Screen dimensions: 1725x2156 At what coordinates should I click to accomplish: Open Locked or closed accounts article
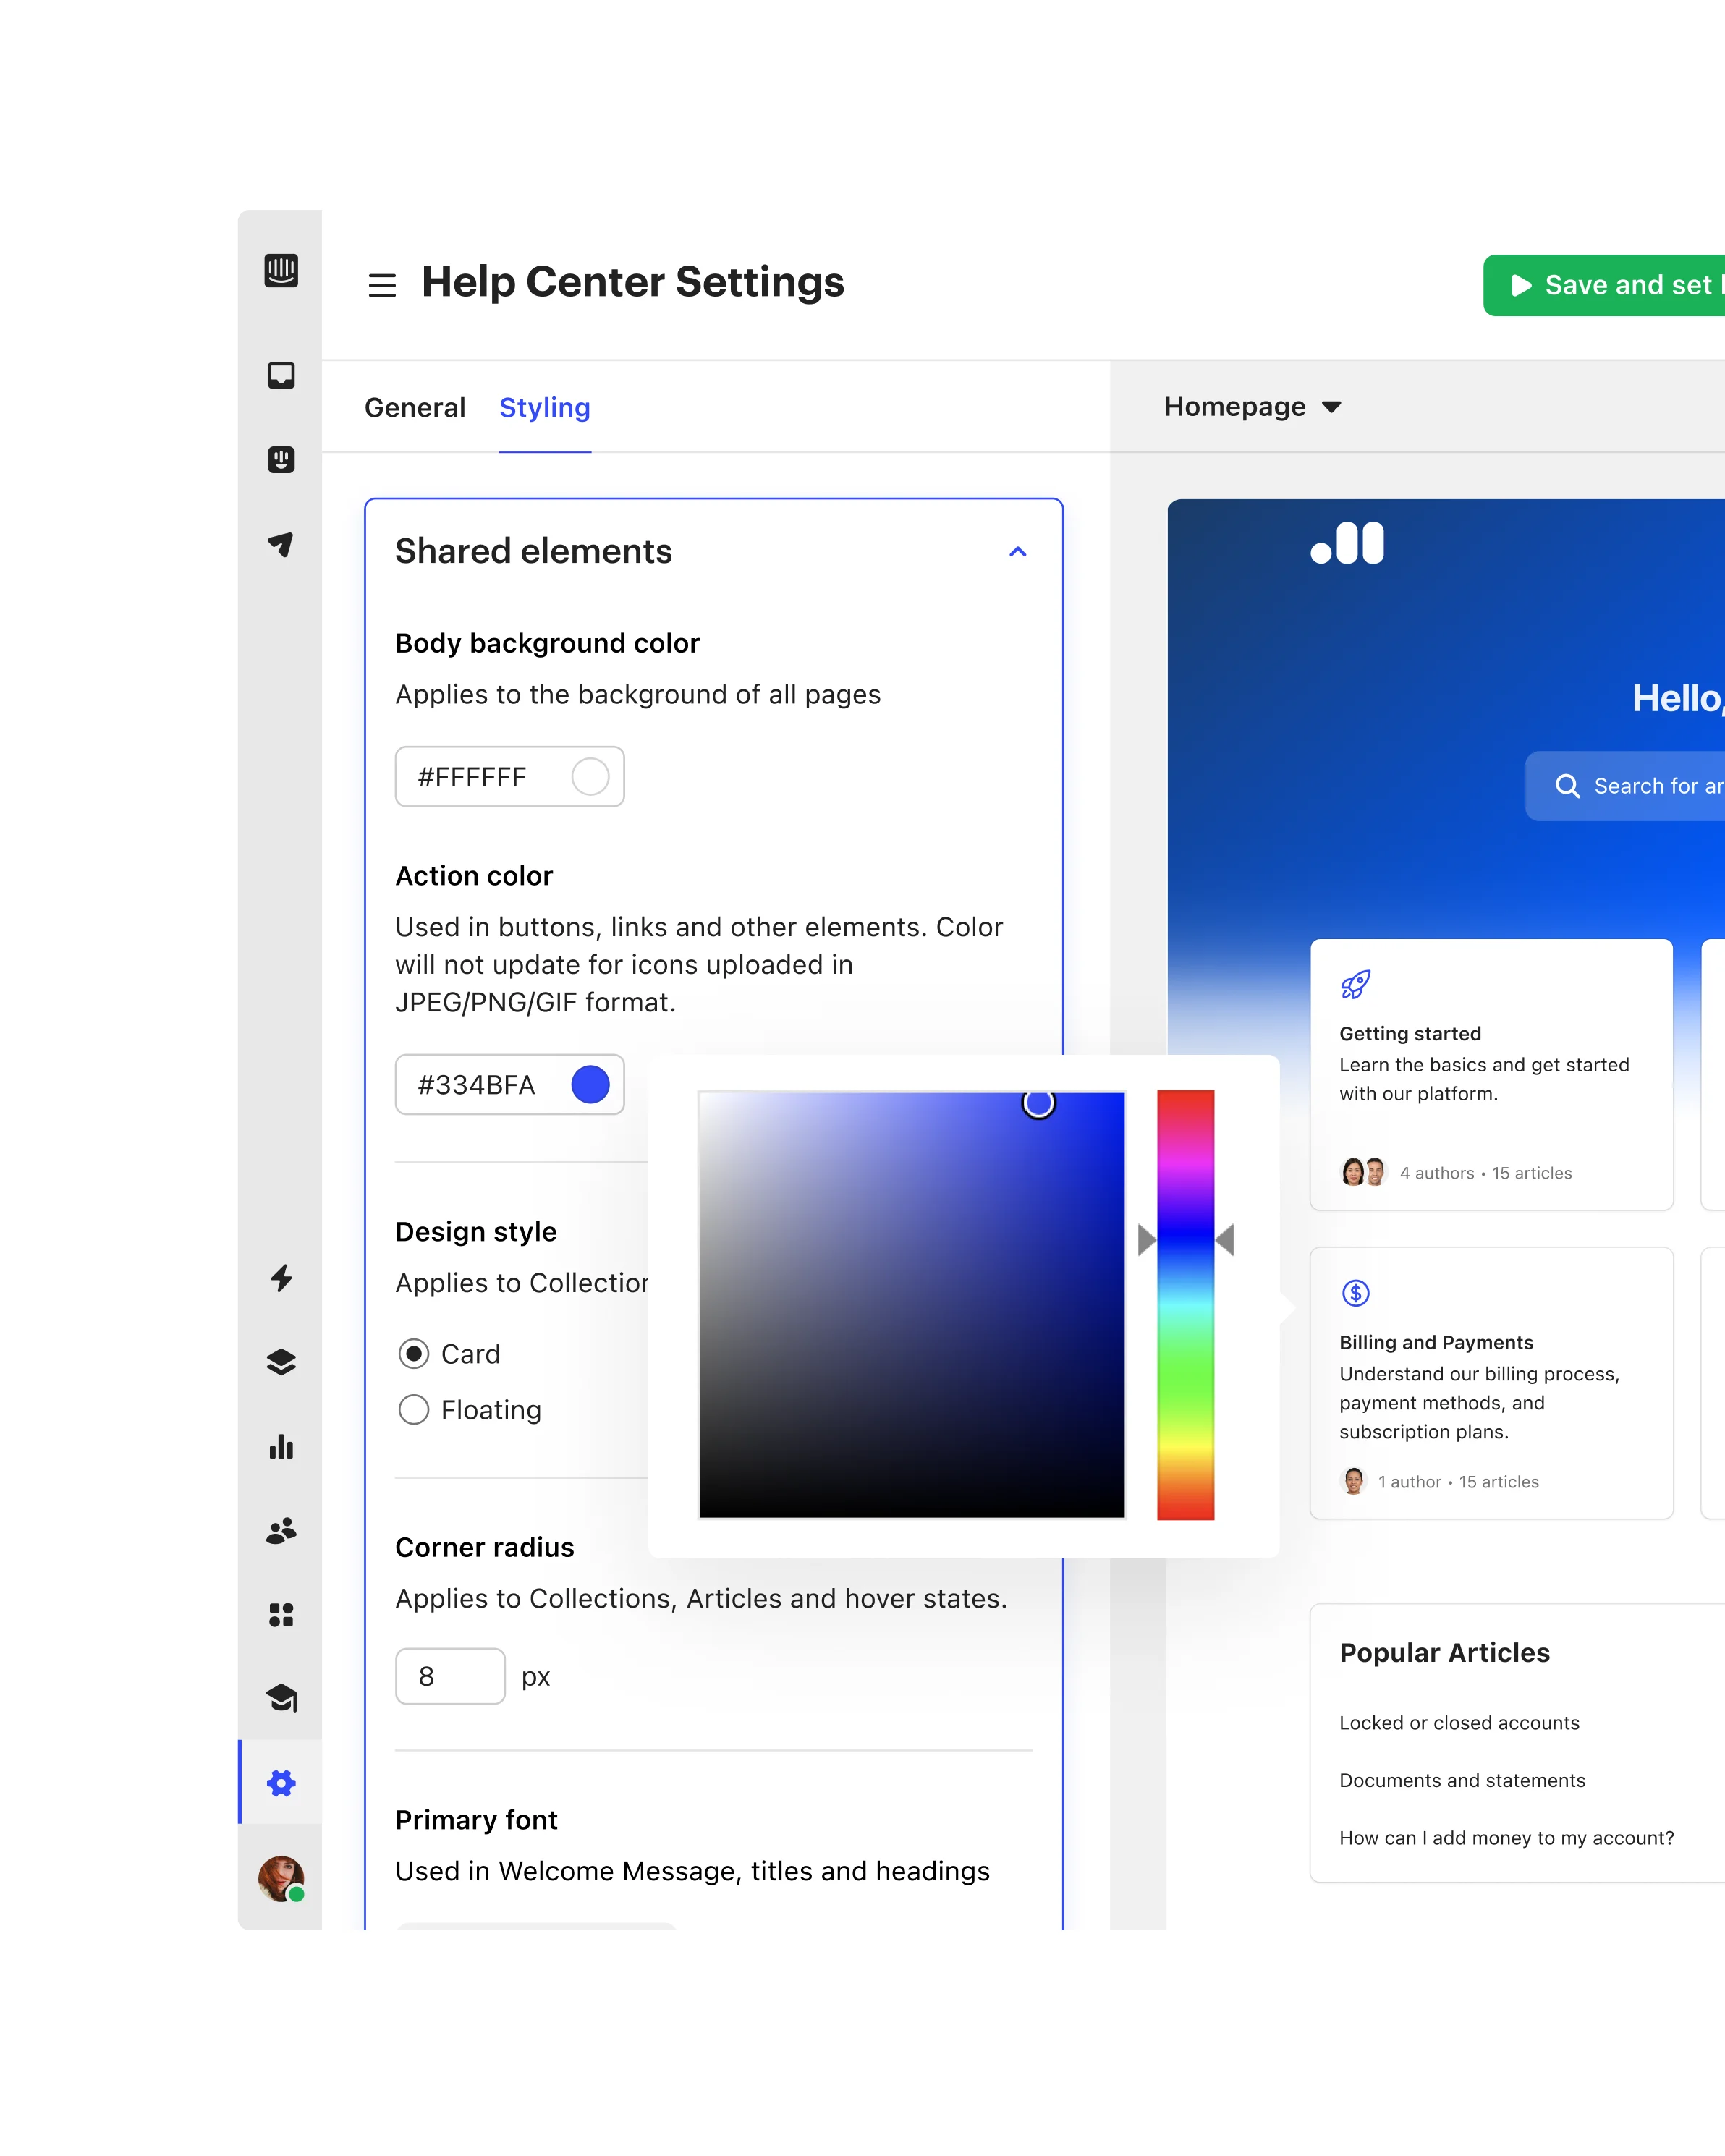click(1459, 1723)
